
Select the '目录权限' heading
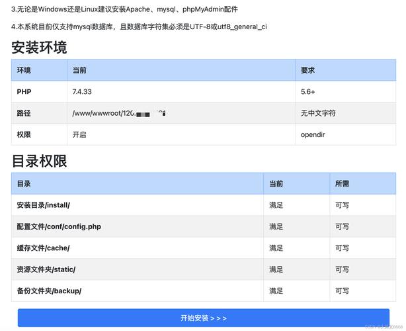40,161
